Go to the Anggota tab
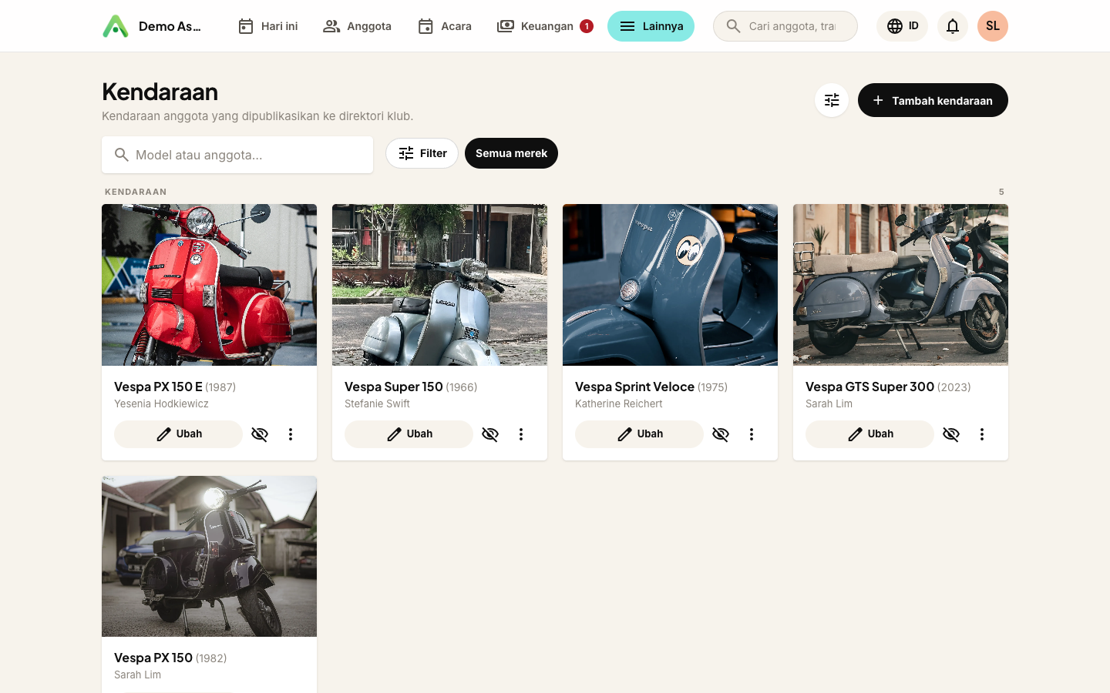Viewport: 1110px width, 693px height. pyautogui.click(x=357, y=26)
